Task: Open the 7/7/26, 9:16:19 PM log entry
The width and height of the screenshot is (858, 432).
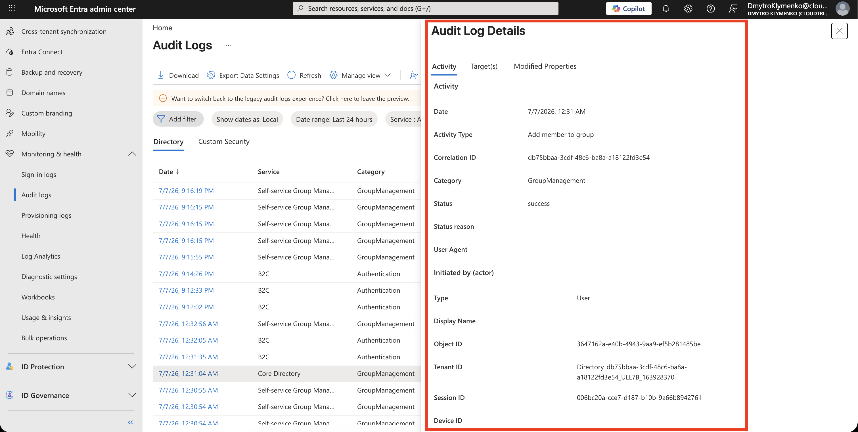Action: pyautogui.click(x=186, y=191)
